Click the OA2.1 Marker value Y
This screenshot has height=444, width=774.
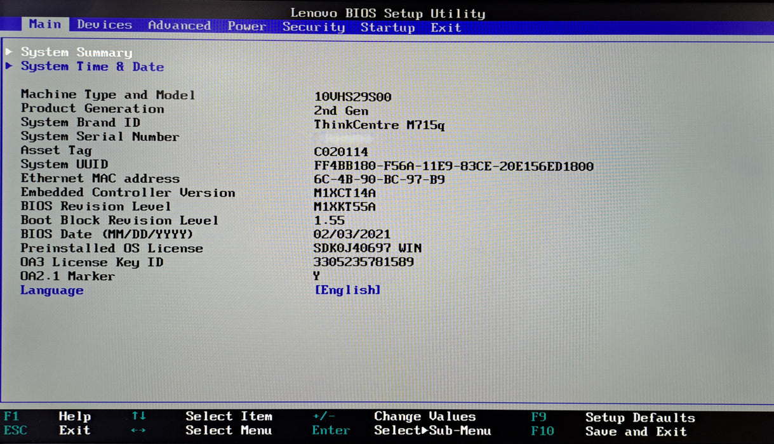click(x=317, y=276)
